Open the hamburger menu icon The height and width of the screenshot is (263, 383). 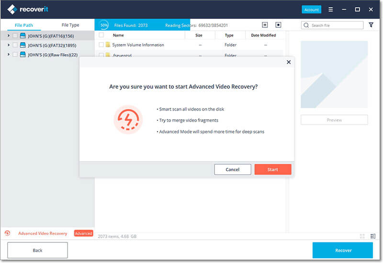pos(330,10)
